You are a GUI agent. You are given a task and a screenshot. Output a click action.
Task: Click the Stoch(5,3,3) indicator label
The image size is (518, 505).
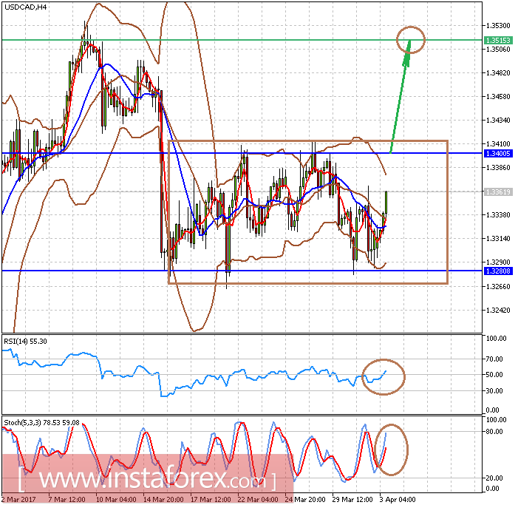[x=41, y=423]
